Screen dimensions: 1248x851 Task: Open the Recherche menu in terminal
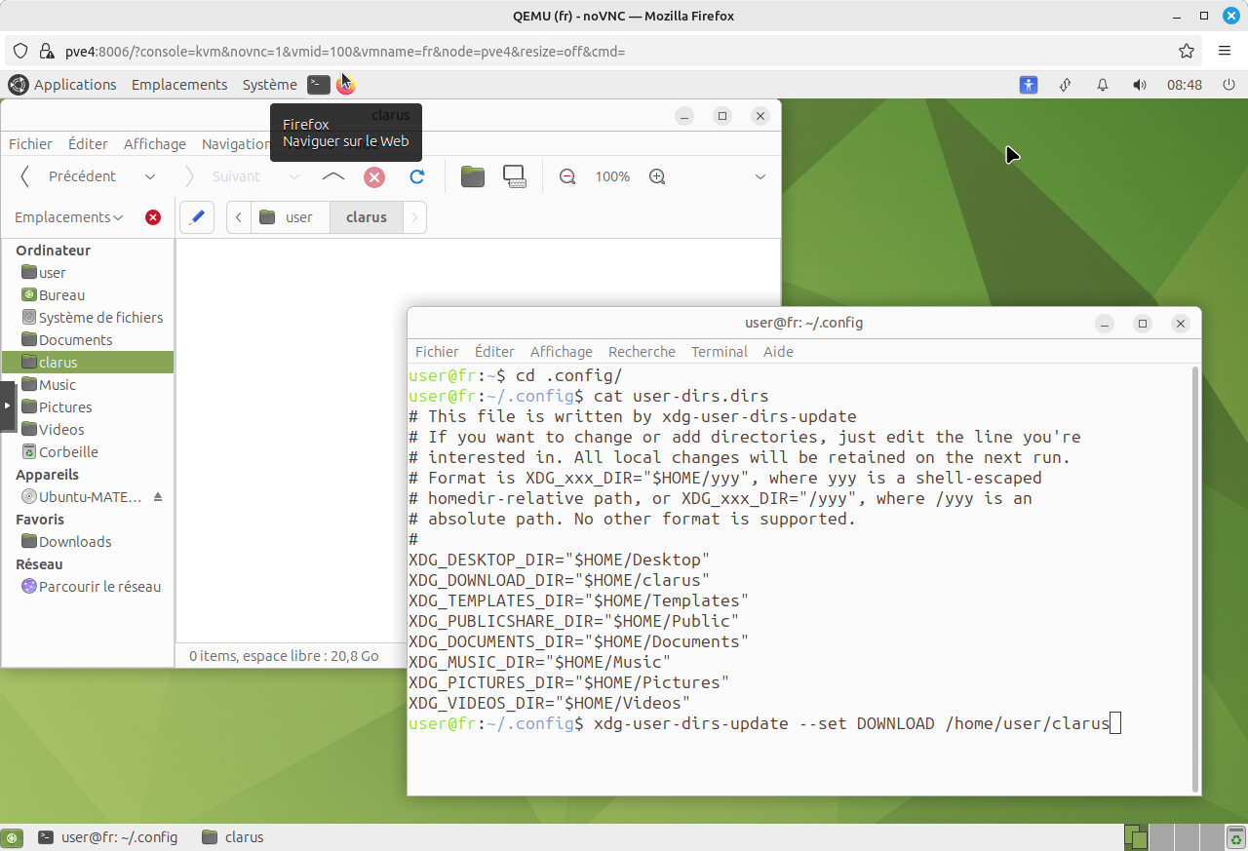642,352
